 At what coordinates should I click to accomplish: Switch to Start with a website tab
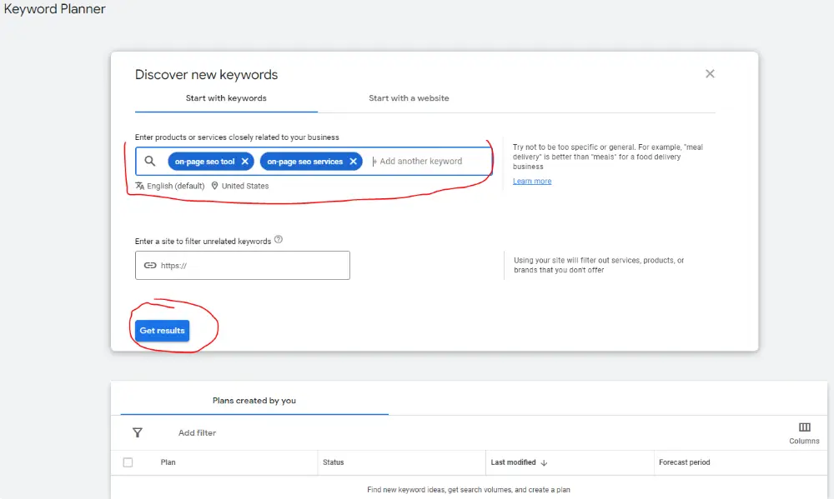point(409,98)
